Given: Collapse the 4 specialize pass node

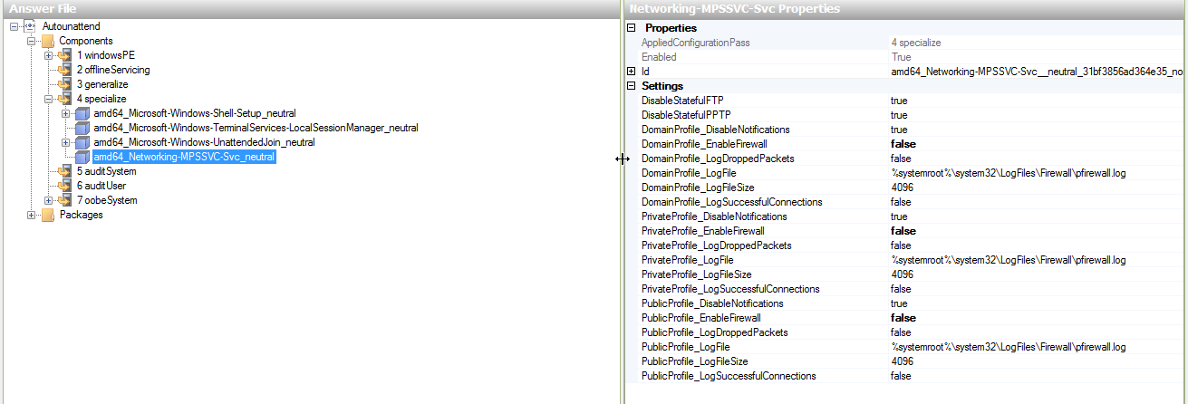Looking at the screenshot, I should pyautogui.click(x=49, y=99).
